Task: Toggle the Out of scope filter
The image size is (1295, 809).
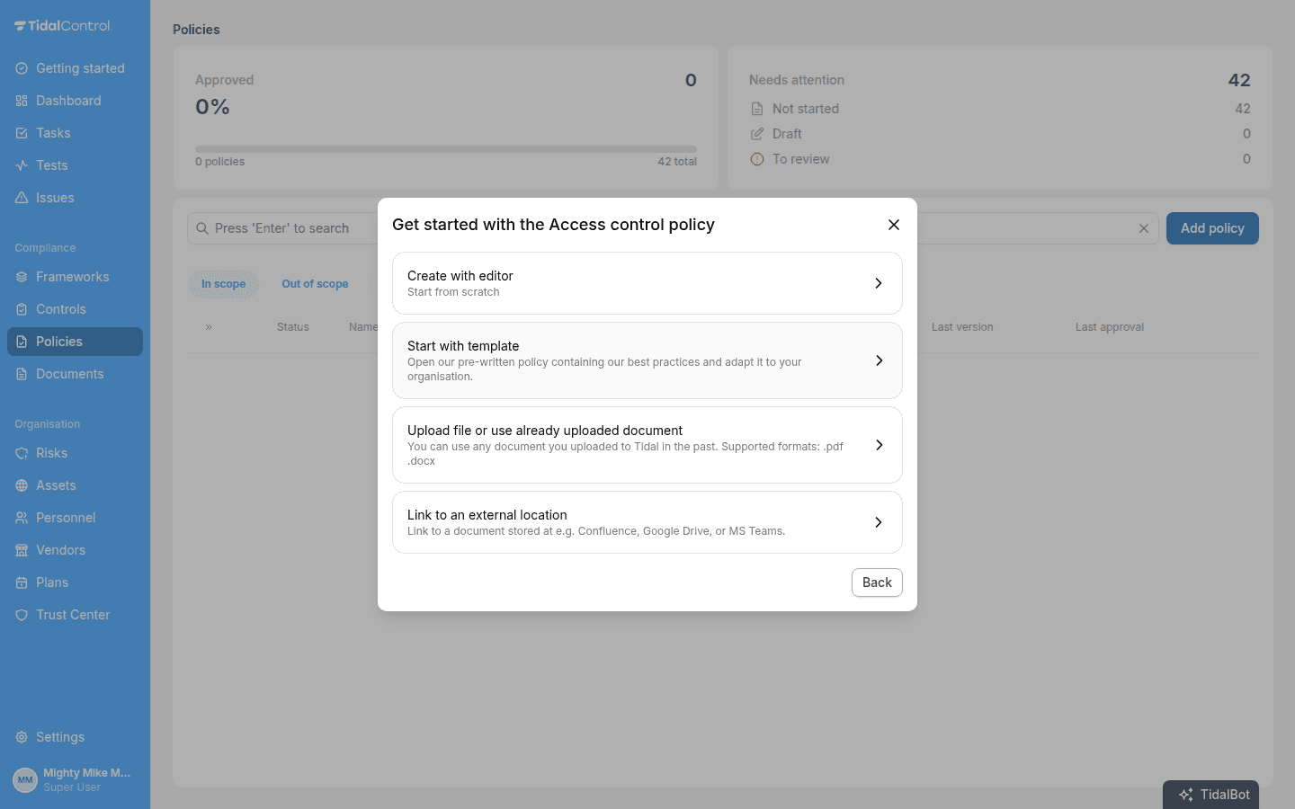Action: pyautogui.click(x=315, y=284)
